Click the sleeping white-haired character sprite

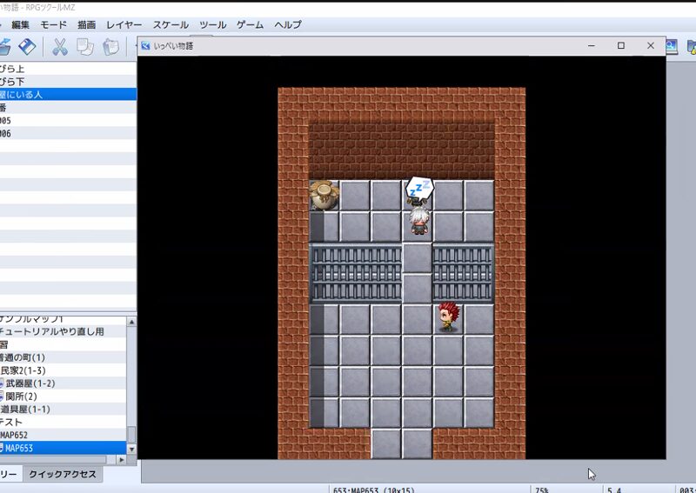[419, 217]
